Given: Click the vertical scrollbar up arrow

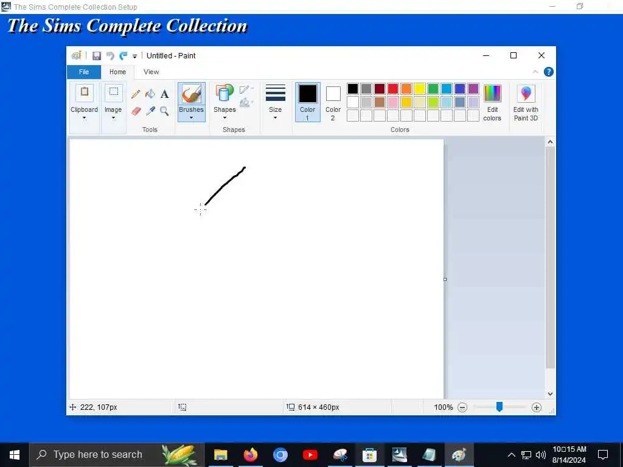Looking at the screenshot, I should 550,142.
